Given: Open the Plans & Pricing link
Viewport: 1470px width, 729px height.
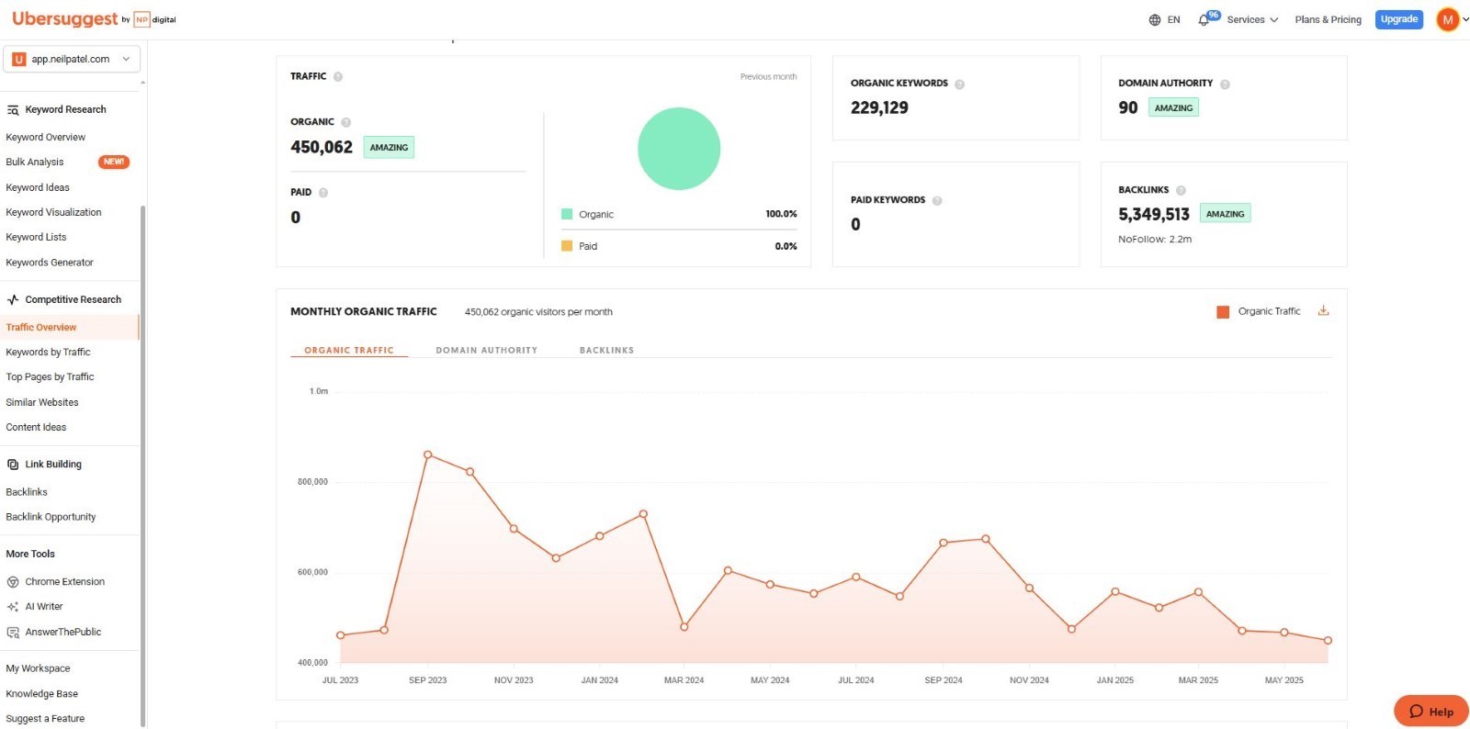Looking at the screenshot, I should (x=1328, y=19).
